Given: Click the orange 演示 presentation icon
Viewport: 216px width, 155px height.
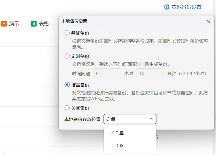Looking at the screenshot, I should (x=4, y=24).
